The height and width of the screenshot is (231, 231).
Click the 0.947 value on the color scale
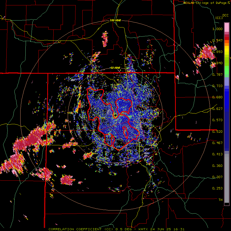coord(217,40)
